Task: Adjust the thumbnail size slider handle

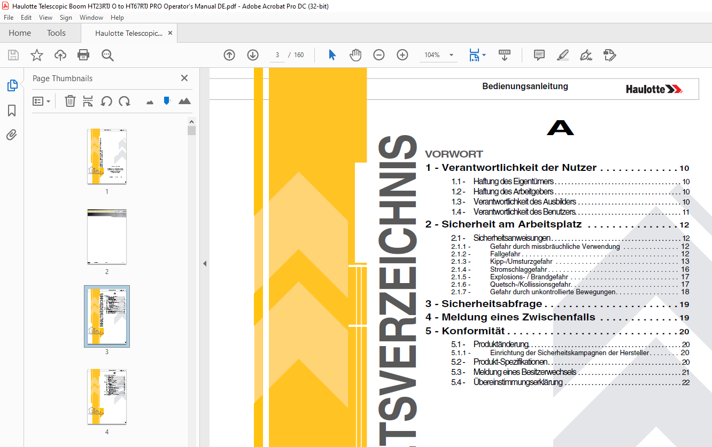Action: [x=167, y=100]
